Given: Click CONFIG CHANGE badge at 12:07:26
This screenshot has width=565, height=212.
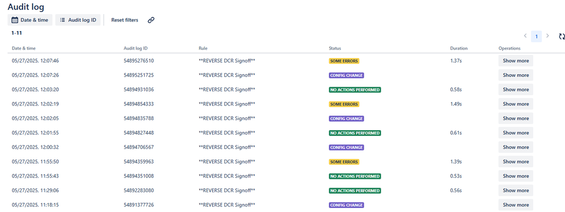Looking at the screenshot, I should click(346, 76).
